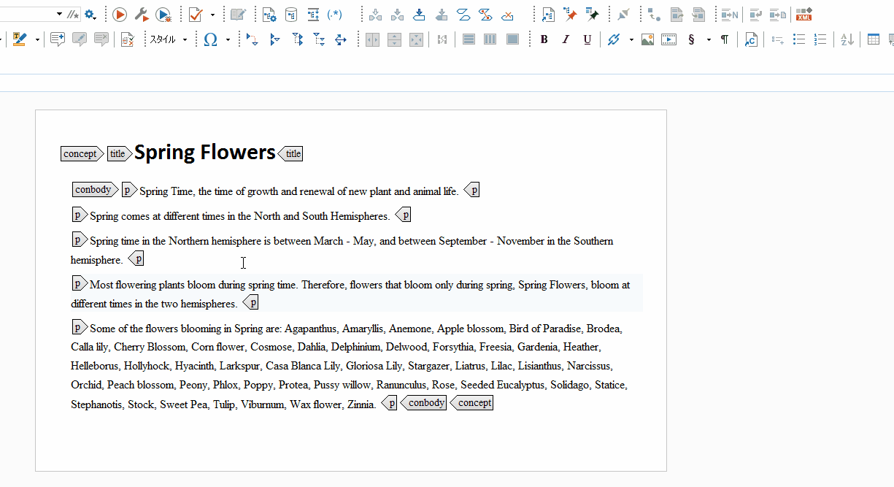The width and height of the screenshot is (894, 487).
Task: Click the grey book-with-pencil icon
Action: (x=238, y=15)
